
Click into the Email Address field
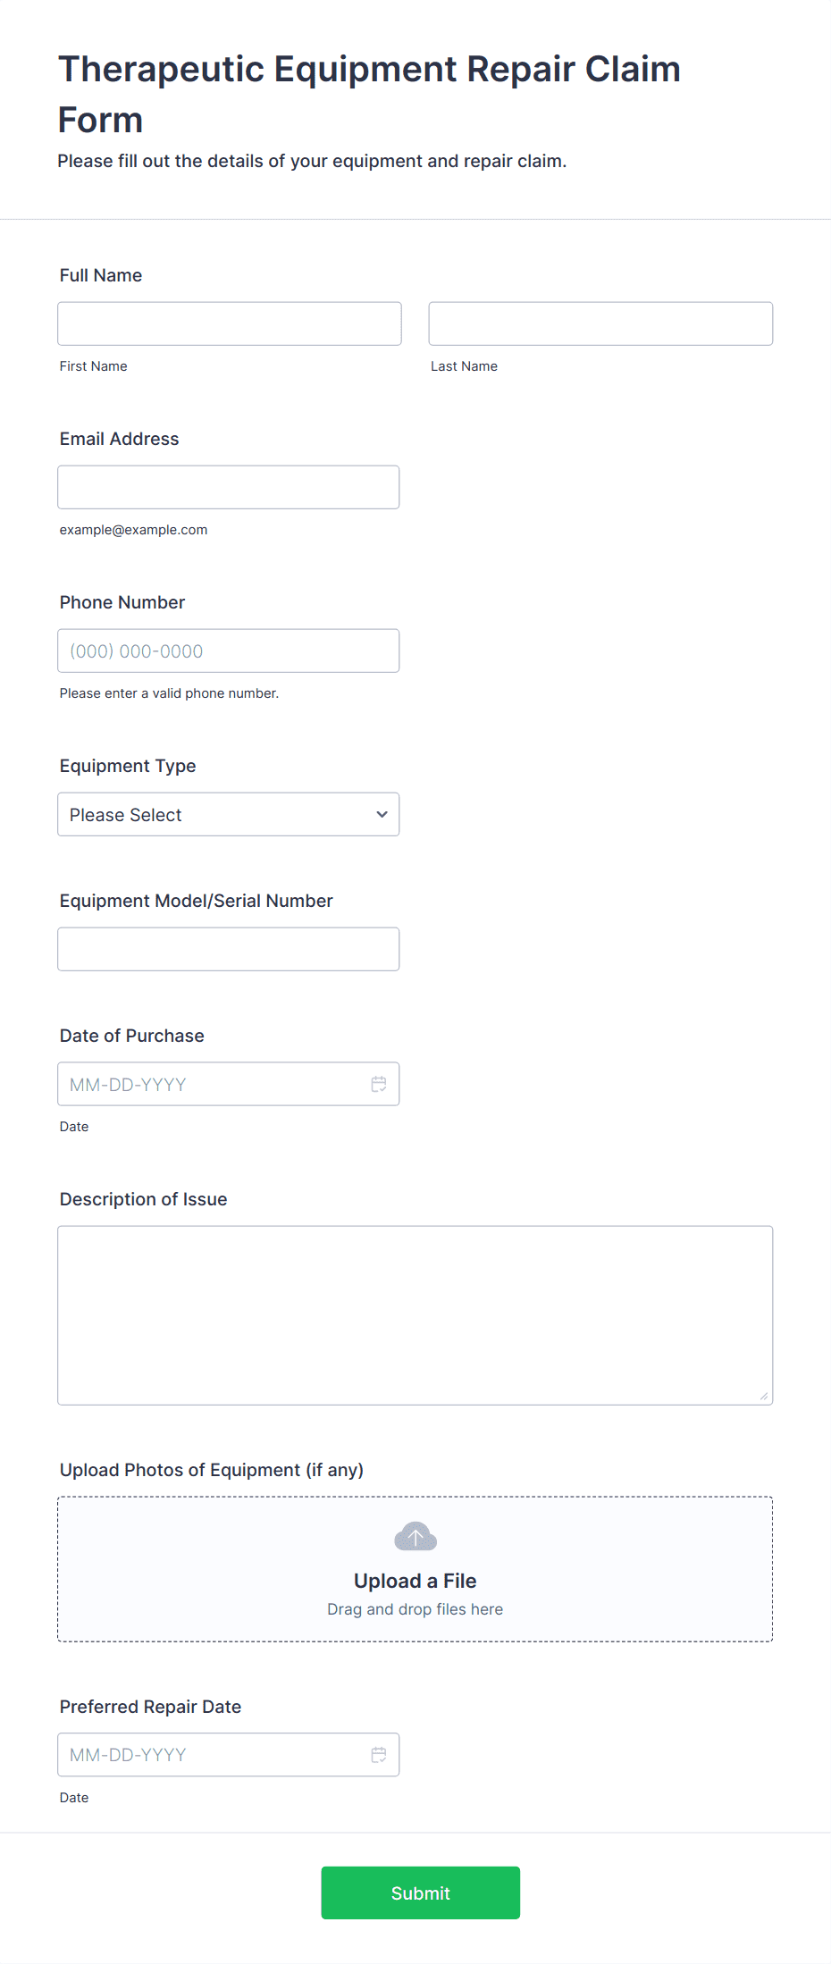229,487
